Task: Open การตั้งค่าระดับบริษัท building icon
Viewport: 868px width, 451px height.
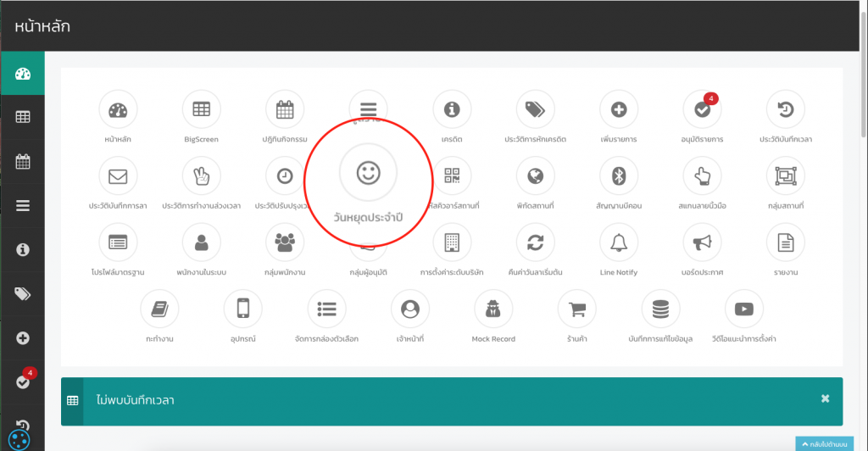Action: [452, 242]
